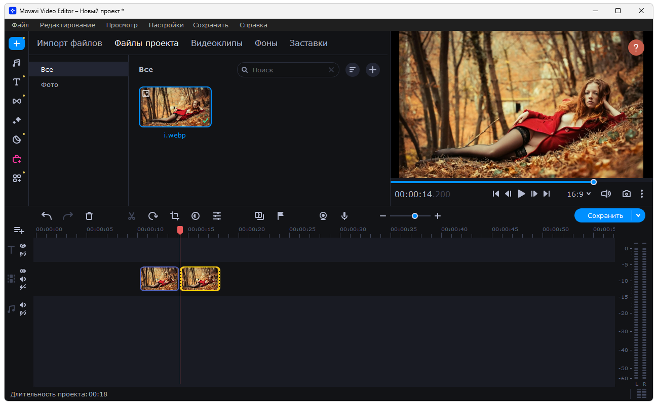Image resolution: width=657 pixels, height=404 pixels.
Task: Switch to Импорт файлов tab
Action: point(69,43)
